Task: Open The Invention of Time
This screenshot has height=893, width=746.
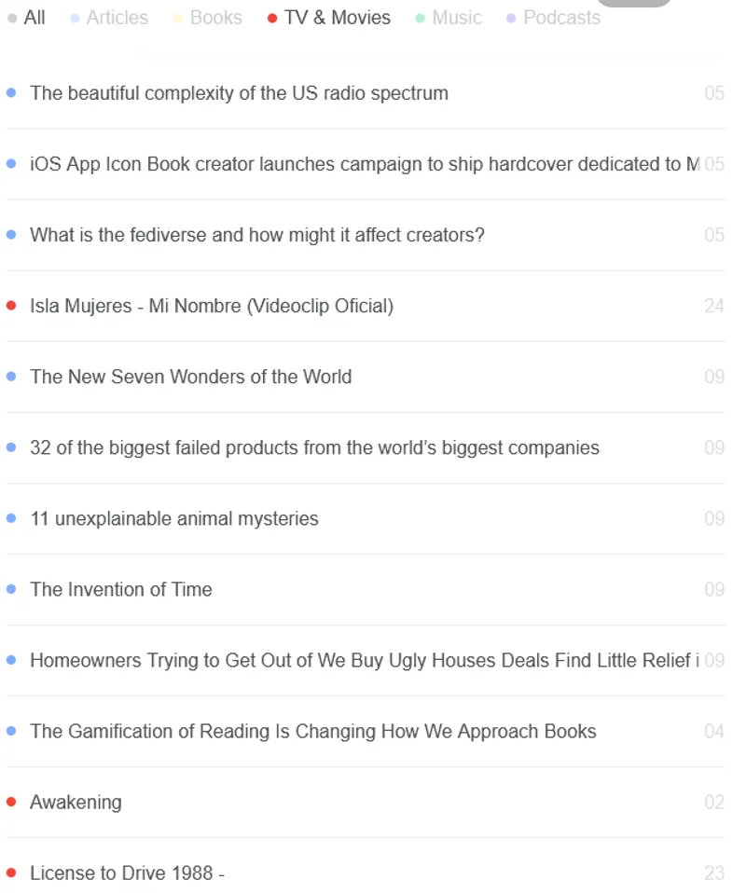Action: point(121,589)
